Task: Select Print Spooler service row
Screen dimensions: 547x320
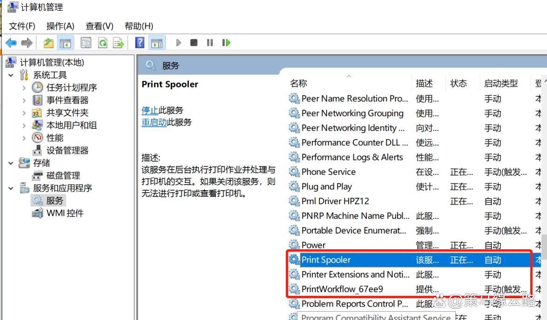Action: pos(414,260)
